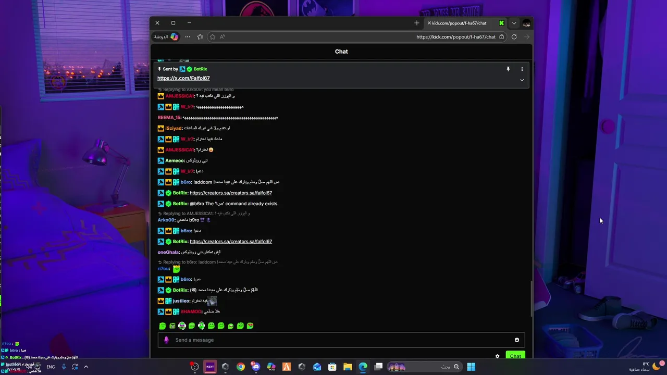Open Discord from the taskbar
Screen dimensions: 667x375
tap(255, 367)
